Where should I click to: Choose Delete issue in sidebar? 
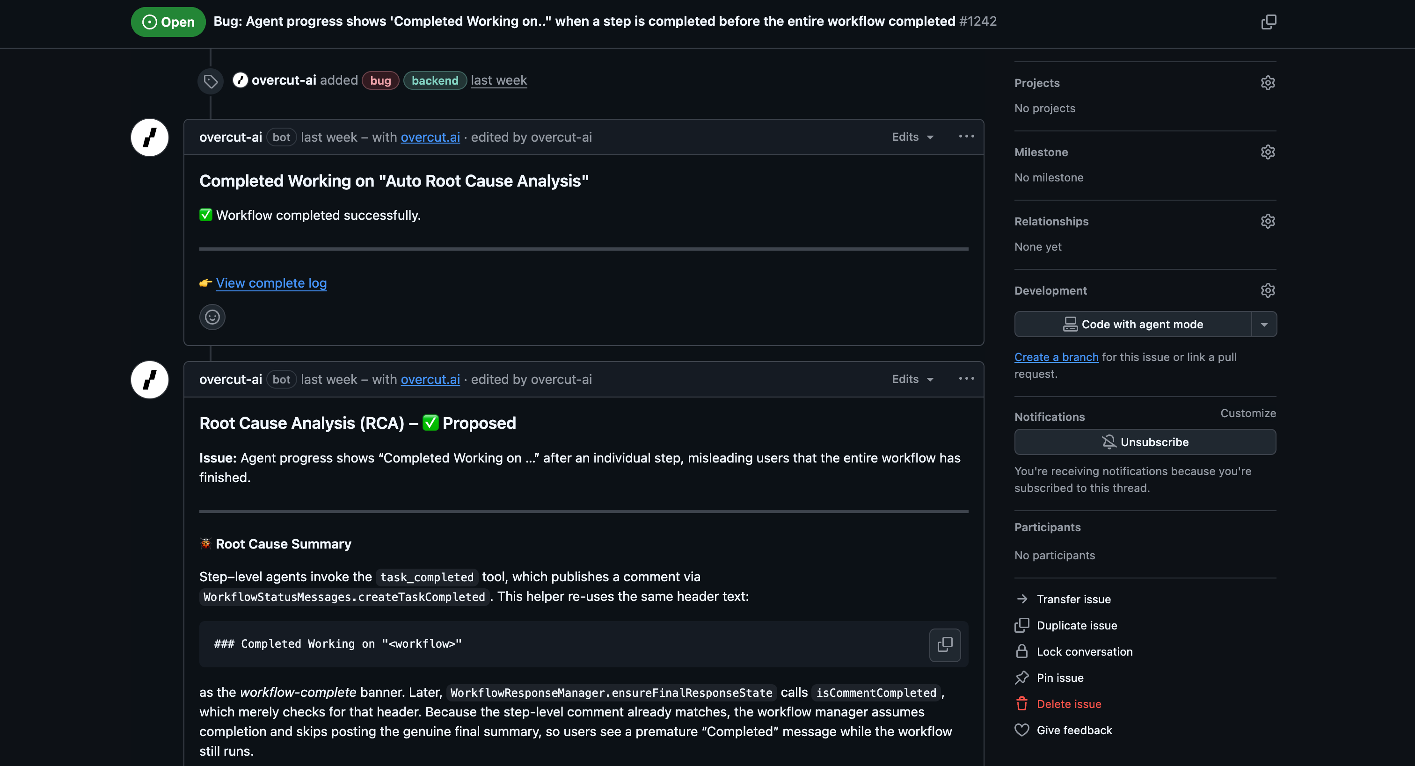(1068, 704)
